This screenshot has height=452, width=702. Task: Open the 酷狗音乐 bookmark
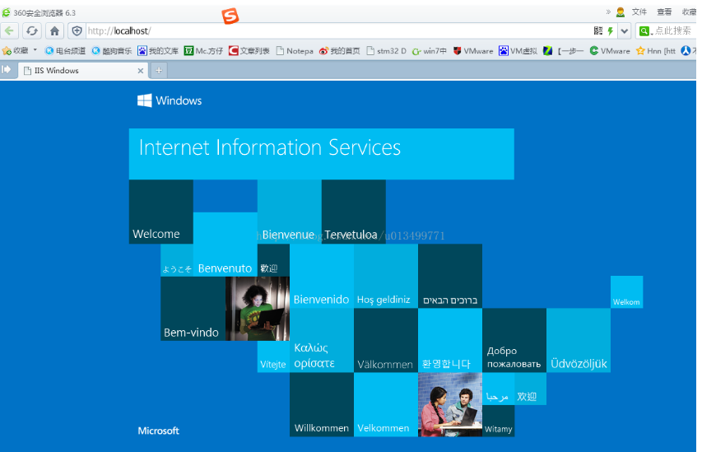(x=111, y=50)
